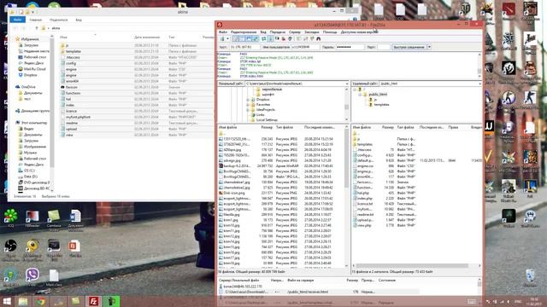The width and height of the screenshot is (547, 307).
Task: Open the Файл menu in FileZilla
Action: 223,32
